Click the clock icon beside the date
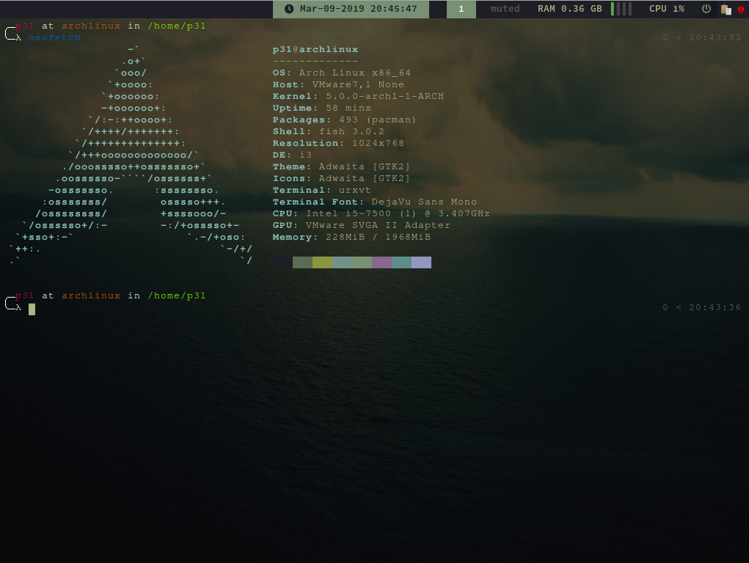Viewport: 749px width, 563px height. tap(289, 9)
